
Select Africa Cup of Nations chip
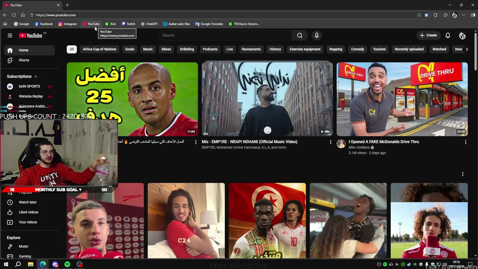tap(99, 49)
